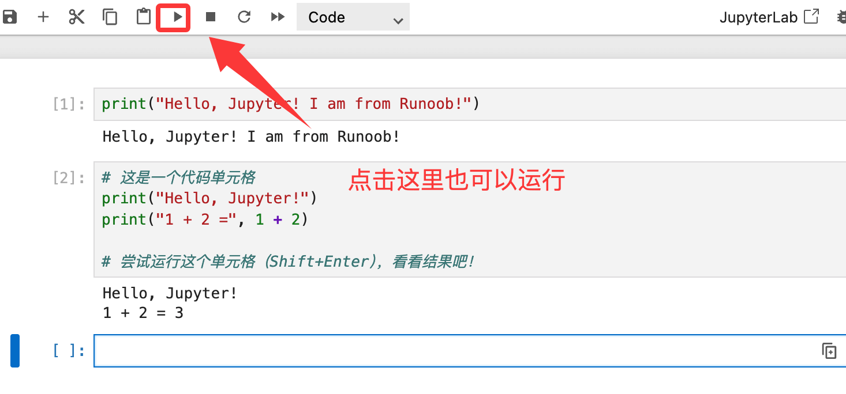Save the notebook with the disk icon
This screenshot has width=846, height=394.
click(10, 17)
